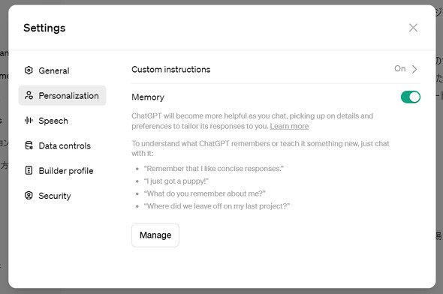This screenshot has height=294, width=443.
Task: Click the Data controls database icon
Action: (29, 145)
